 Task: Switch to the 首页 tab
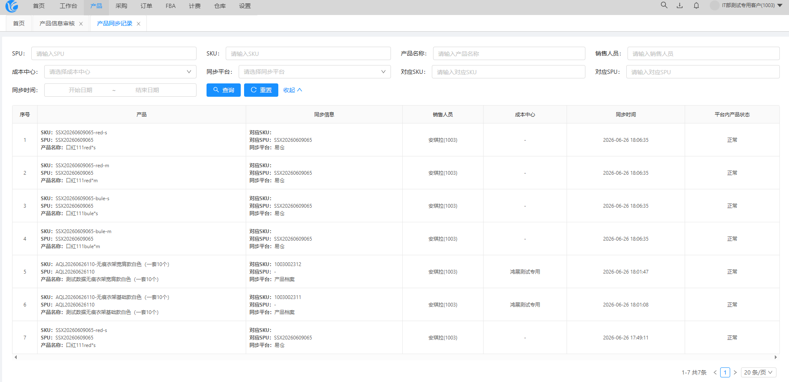click(19, 23)
